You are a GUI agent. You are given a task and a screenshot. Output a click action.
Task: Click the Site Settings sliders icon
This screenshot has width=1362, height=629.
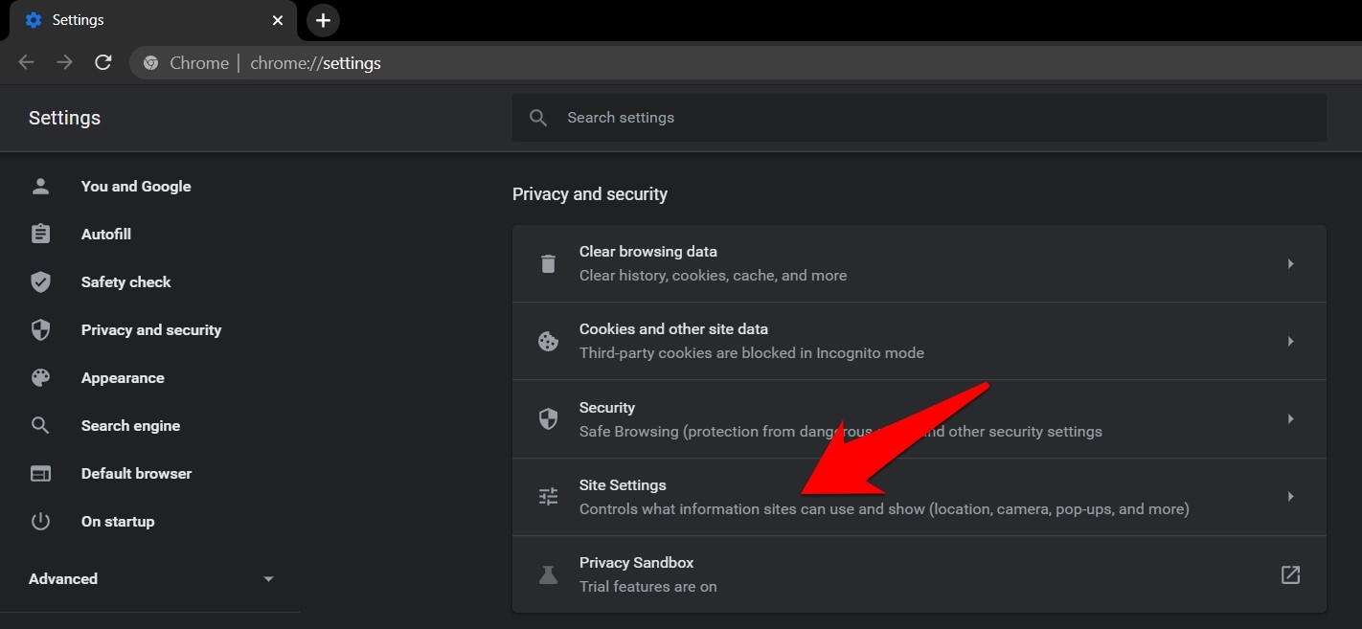548,496
